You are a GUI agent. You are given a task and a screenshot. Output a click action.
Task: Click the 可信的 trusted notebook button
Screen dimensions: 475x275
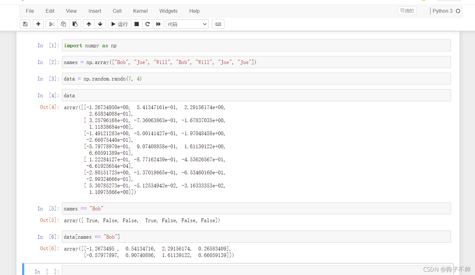[x=407, y=11]
